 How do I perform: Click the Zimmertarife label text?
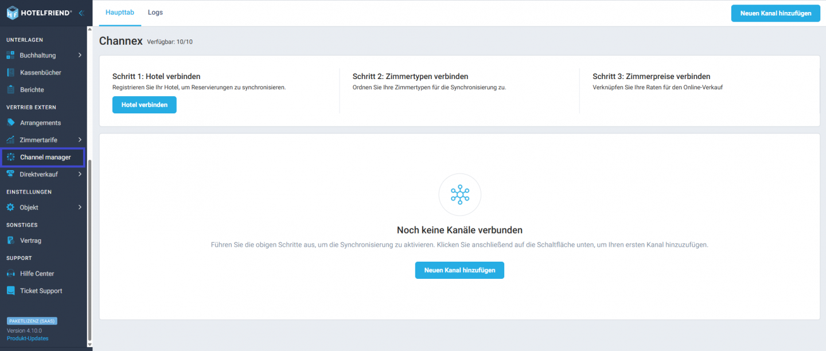pyautogui.click(x=38, y=140)
